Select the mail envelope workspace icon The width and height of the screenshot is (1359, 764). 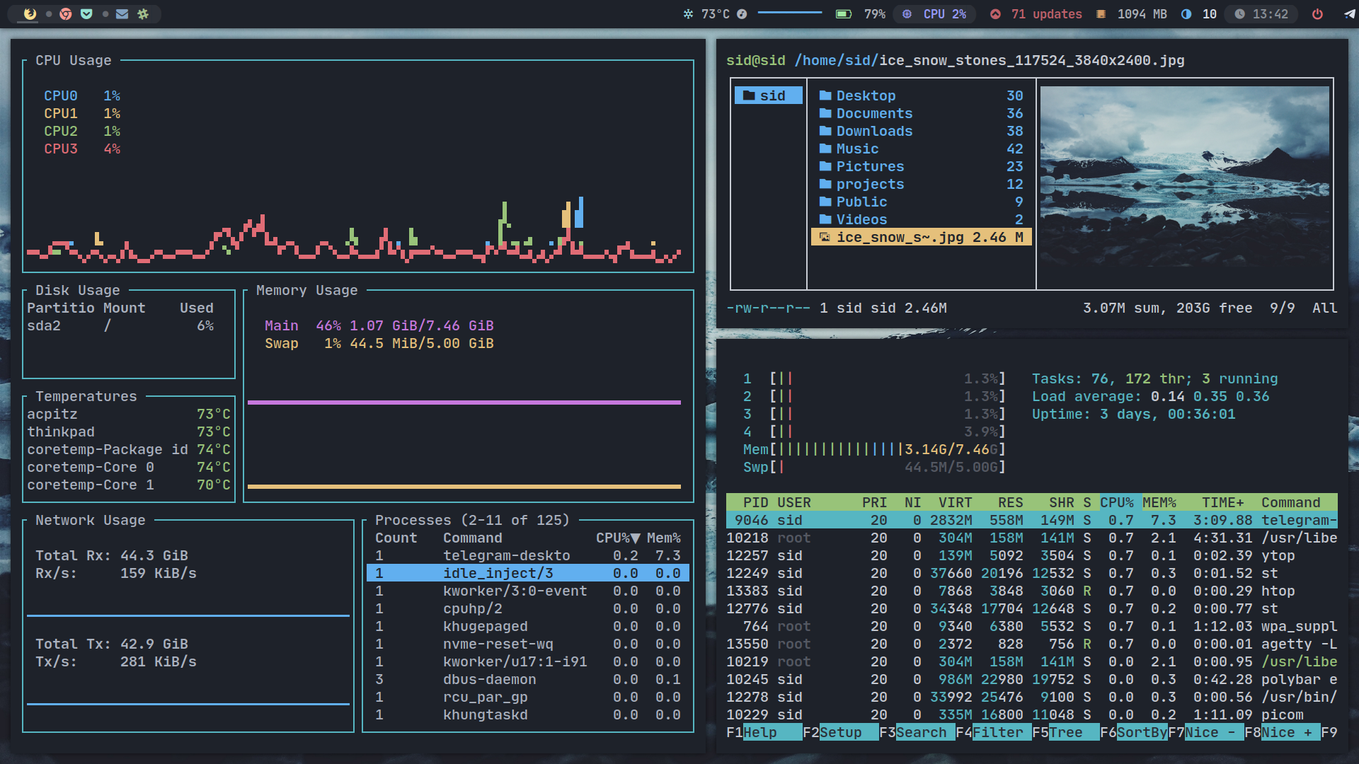[122, 14]
